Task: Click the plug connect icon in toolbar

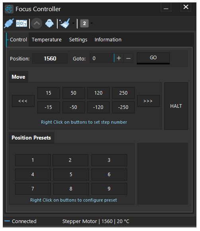Action: [x=9, y=23]
